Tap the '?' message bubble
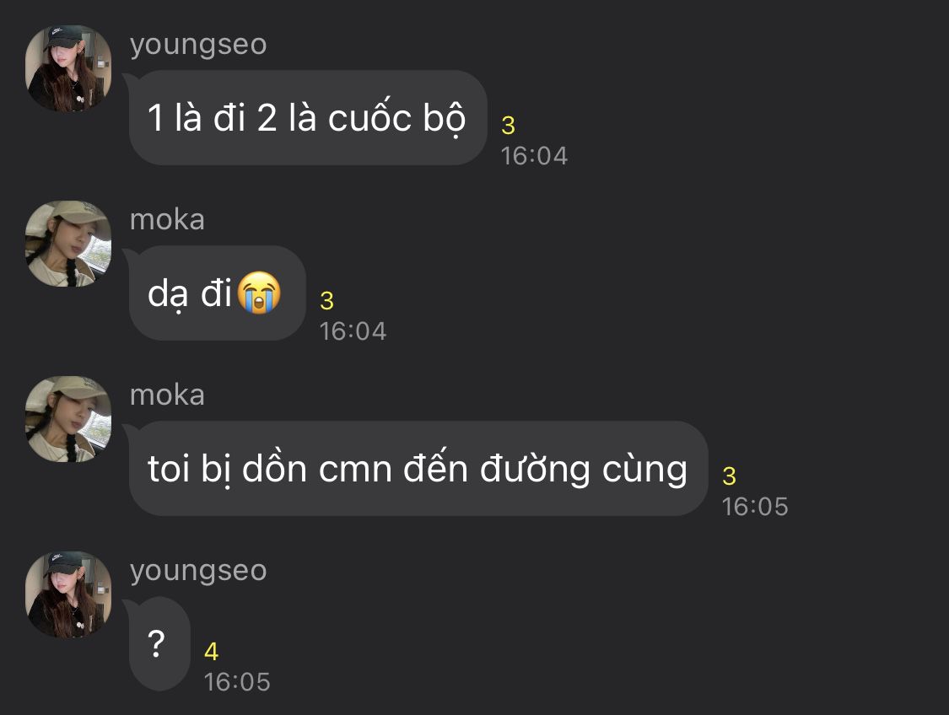Screen dimensions: 949x715 point(159,643)
